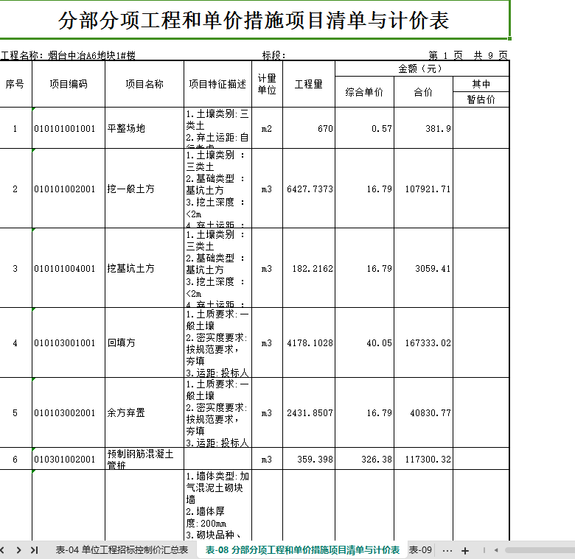575x559 pixels.
Task: Click code cell 010103002001
Action: coord(69,412)
